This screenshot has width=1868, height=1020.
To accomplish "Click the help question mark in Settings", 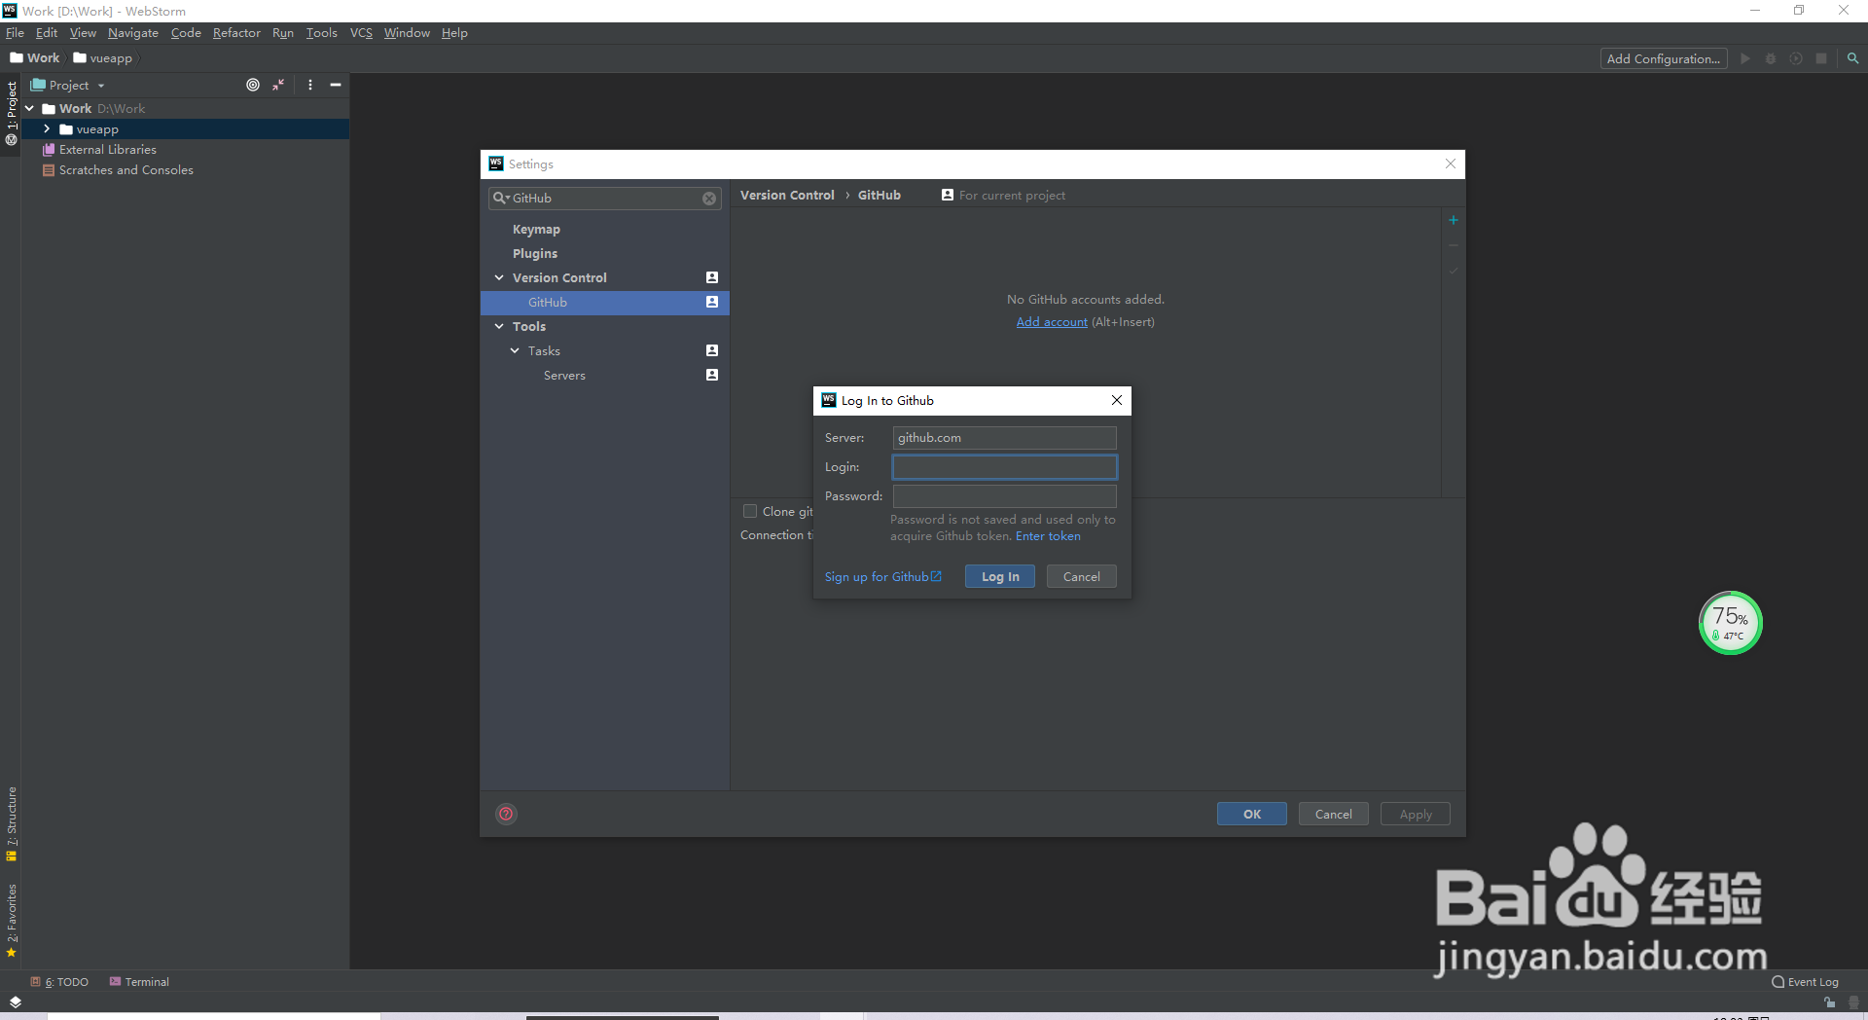I will [x=506, y=814].
